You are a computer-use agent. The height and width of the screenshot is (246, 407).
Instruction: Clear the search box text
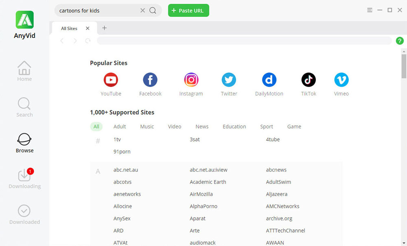click(142, 11)
